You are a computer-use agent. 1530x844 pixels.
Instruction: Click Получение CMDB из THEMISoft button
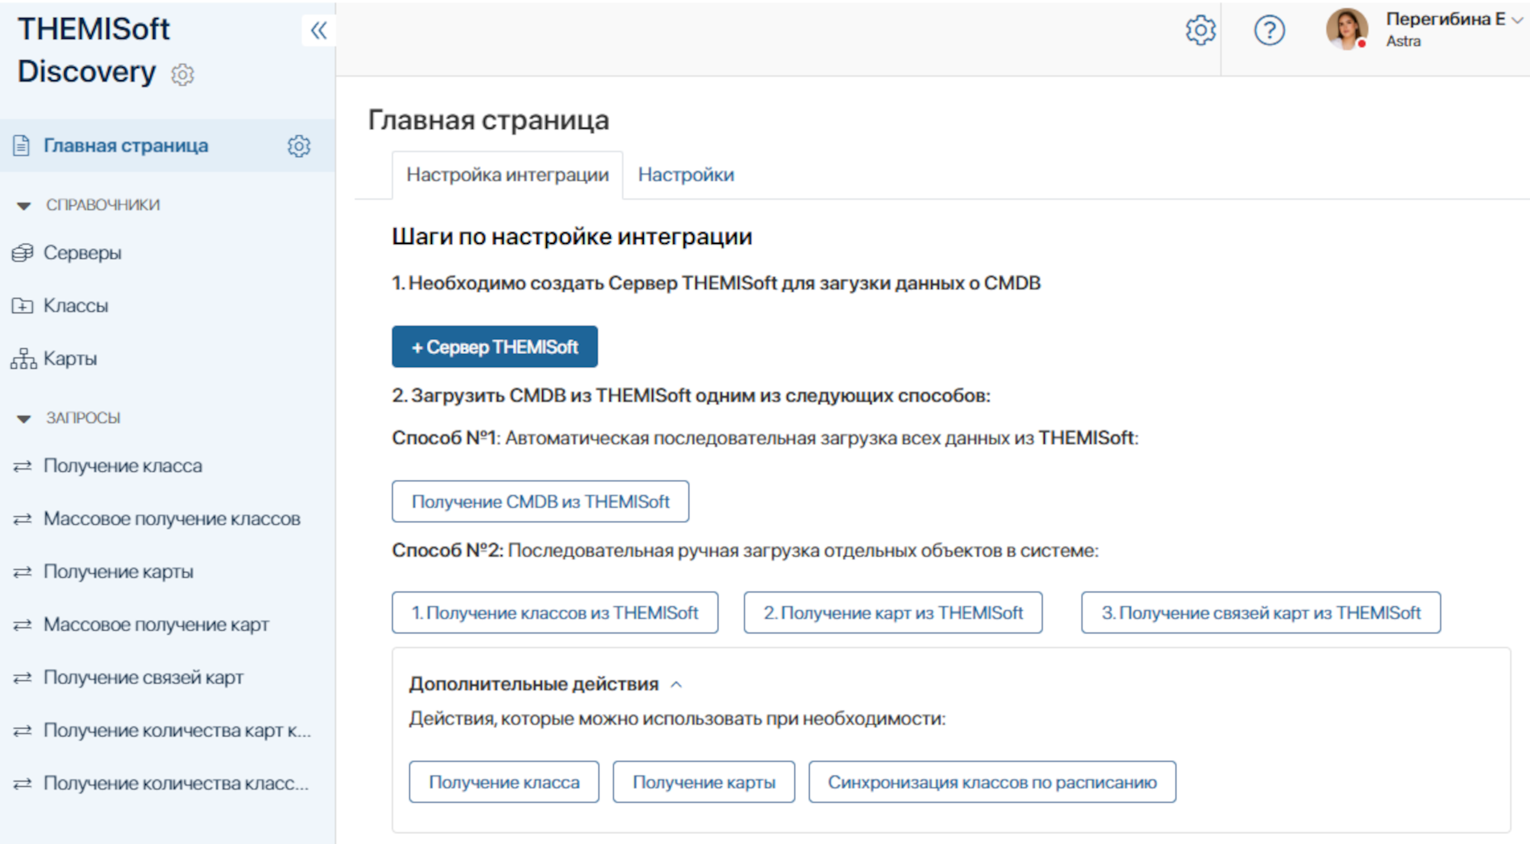(540, 502)
